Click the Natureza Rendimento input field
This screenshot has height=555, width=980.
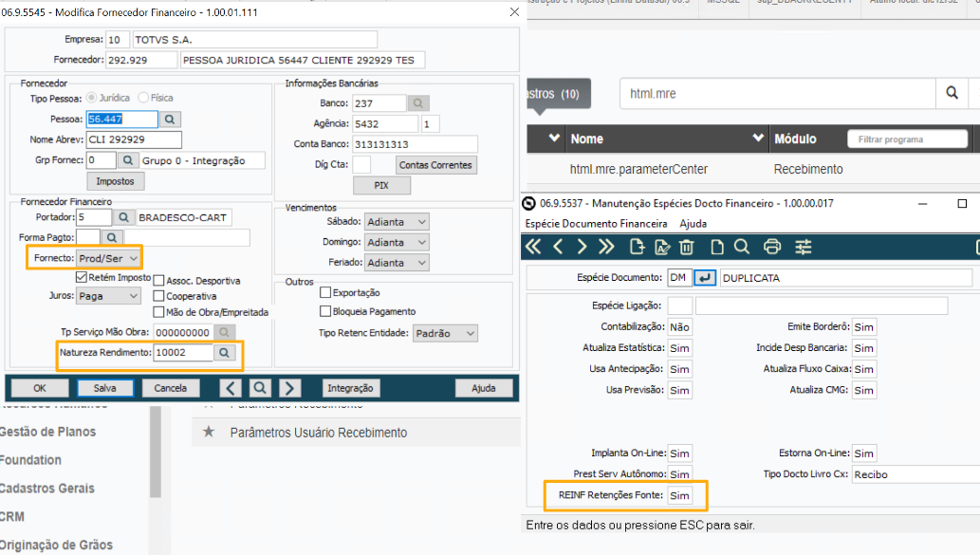[184, 353]
